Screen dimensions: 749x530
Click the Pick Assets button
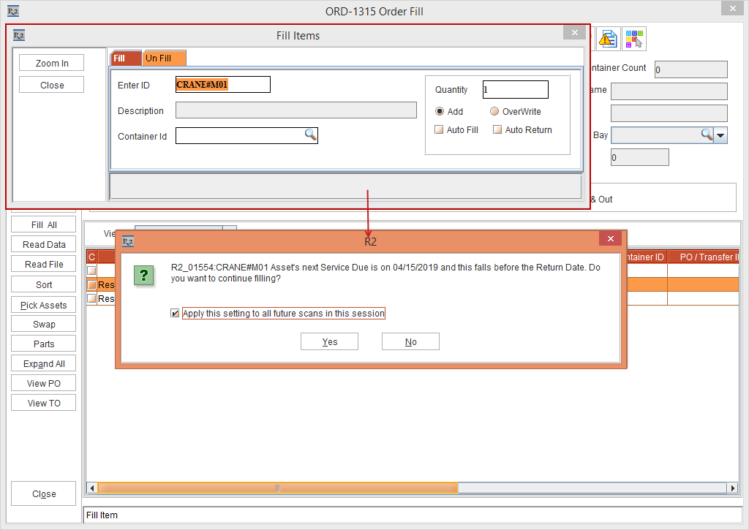(43, 305)
